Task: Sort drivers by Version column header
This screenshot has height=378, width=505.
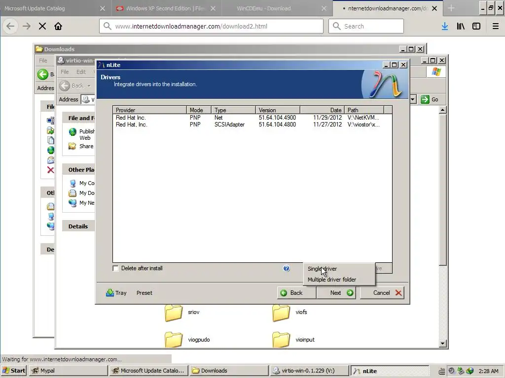Action: (x=278, y=110)
